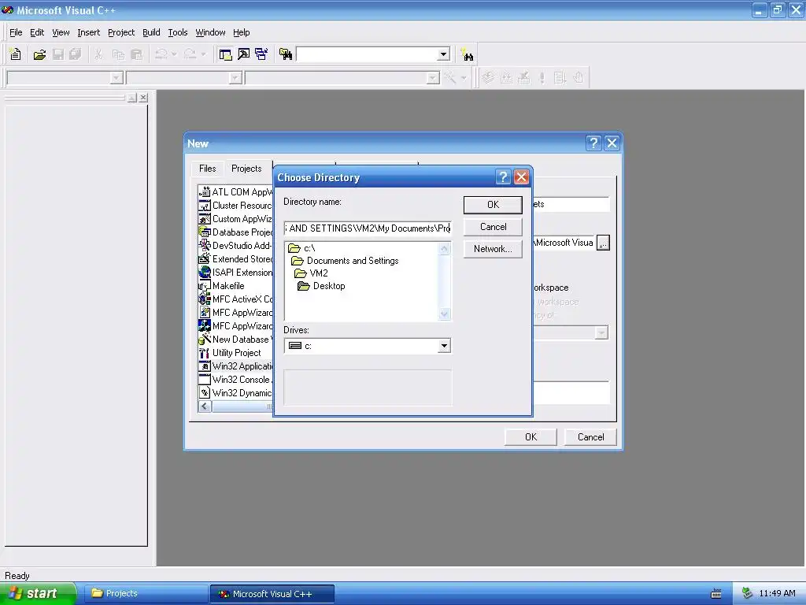Toggle the Workspace window icon
Screen dimensions: 806x605
tap(225, 54)
